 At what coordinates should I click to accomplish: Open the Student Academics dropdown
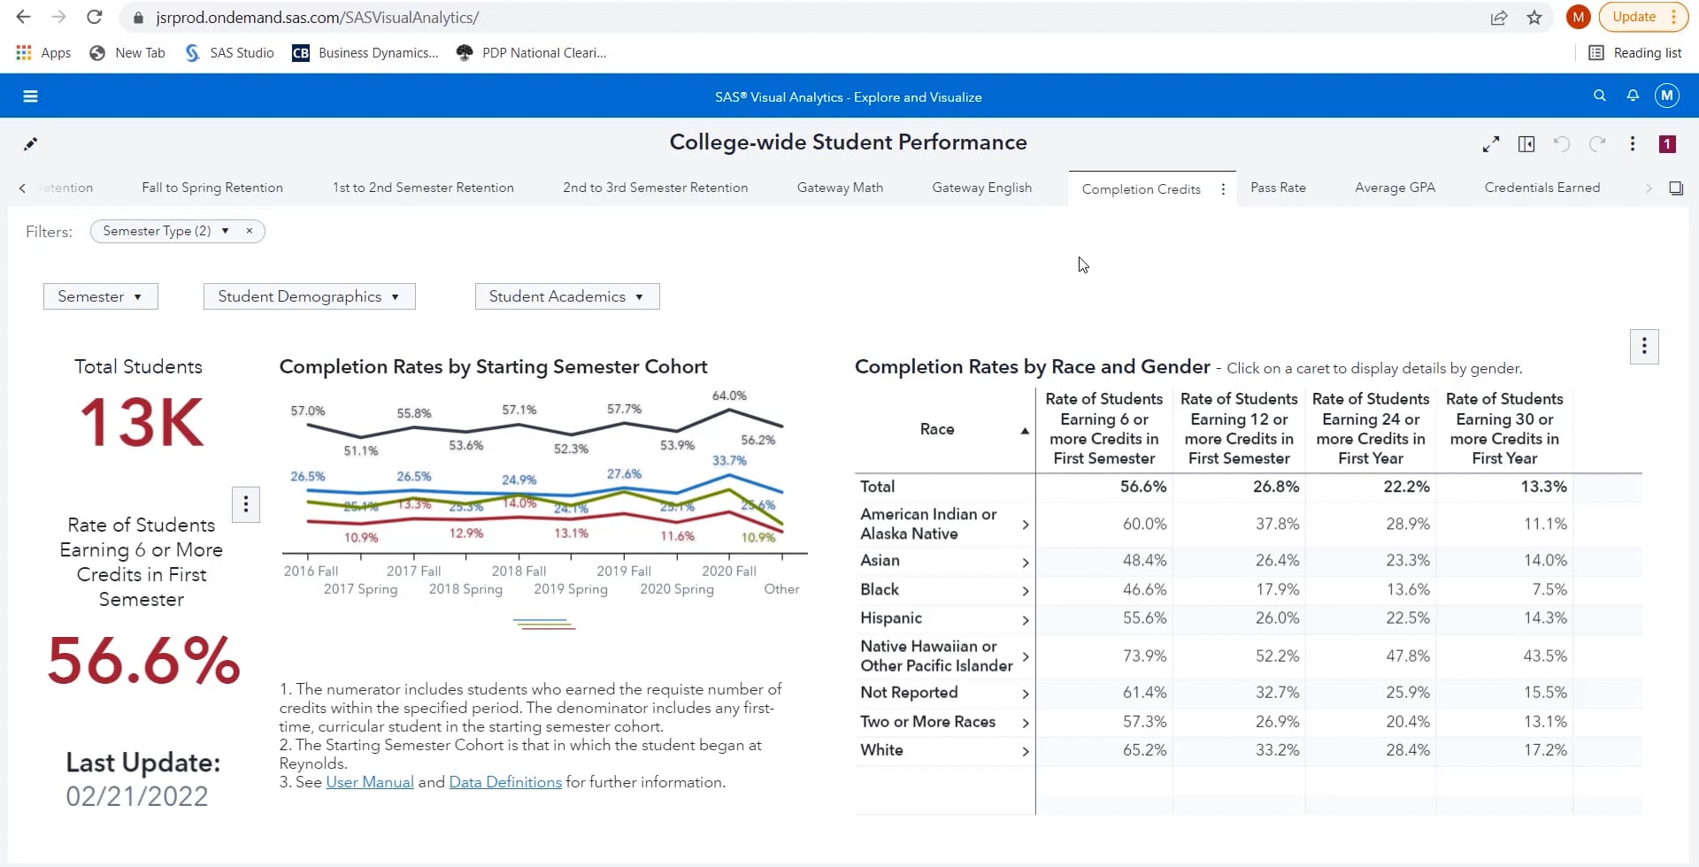[x=566, y=296]
